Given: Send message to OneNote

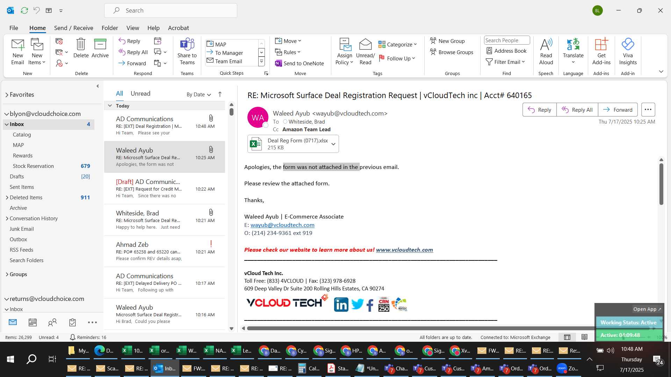Looking at the screenshot, I should tap(300, 63).
